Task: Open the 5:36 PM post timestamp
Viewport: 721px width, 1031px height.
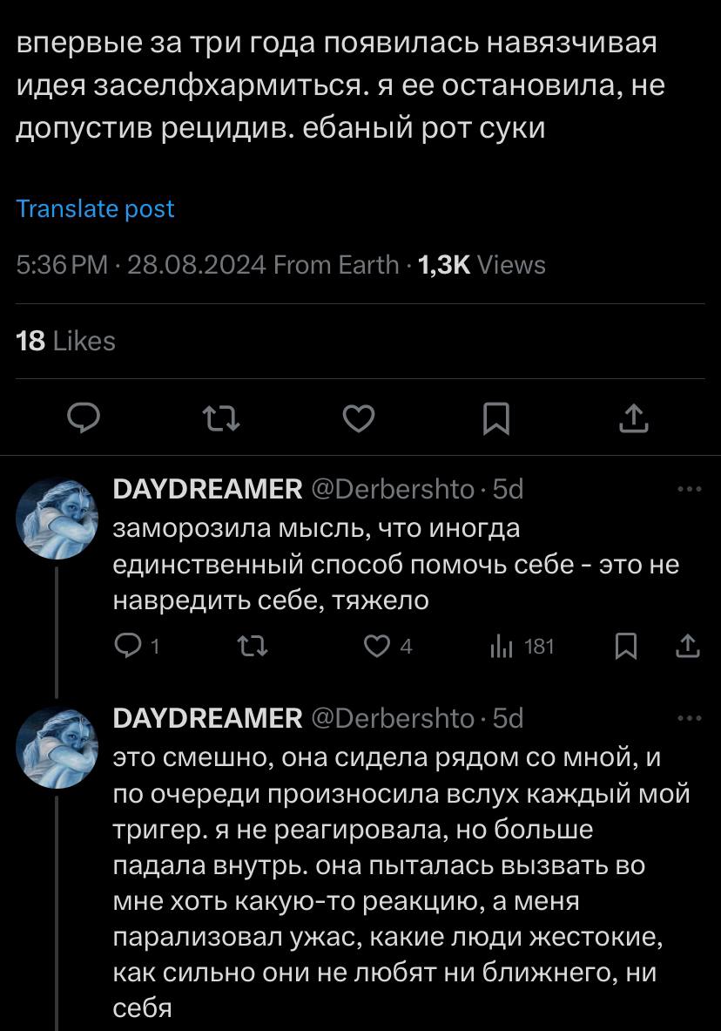Action: [61, 265]
